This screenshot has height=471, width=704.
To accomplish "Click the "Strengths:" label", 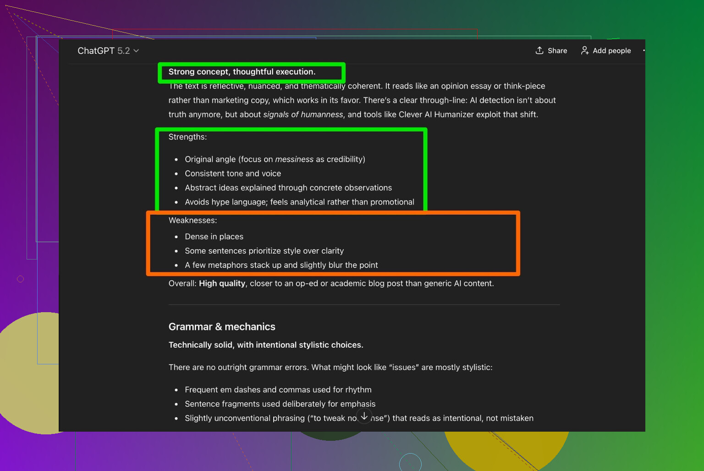I will [x=187, y=137].
